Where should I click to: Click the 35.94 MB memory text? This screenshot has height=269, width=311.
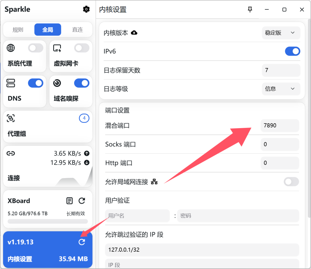point(73,259)
